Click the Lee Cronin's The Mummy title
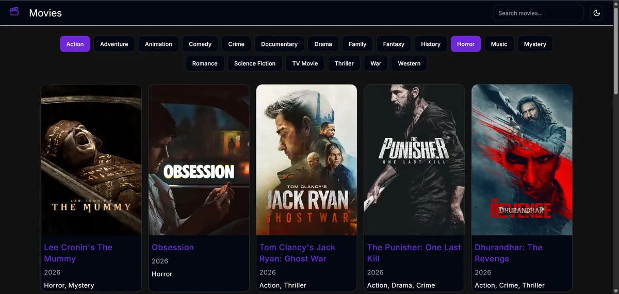This screenshot has width=619, height=294. click(78, 253)
